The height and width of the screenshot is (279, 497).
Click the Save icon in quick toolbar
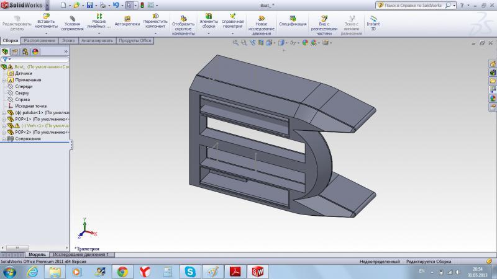[90, 5]
